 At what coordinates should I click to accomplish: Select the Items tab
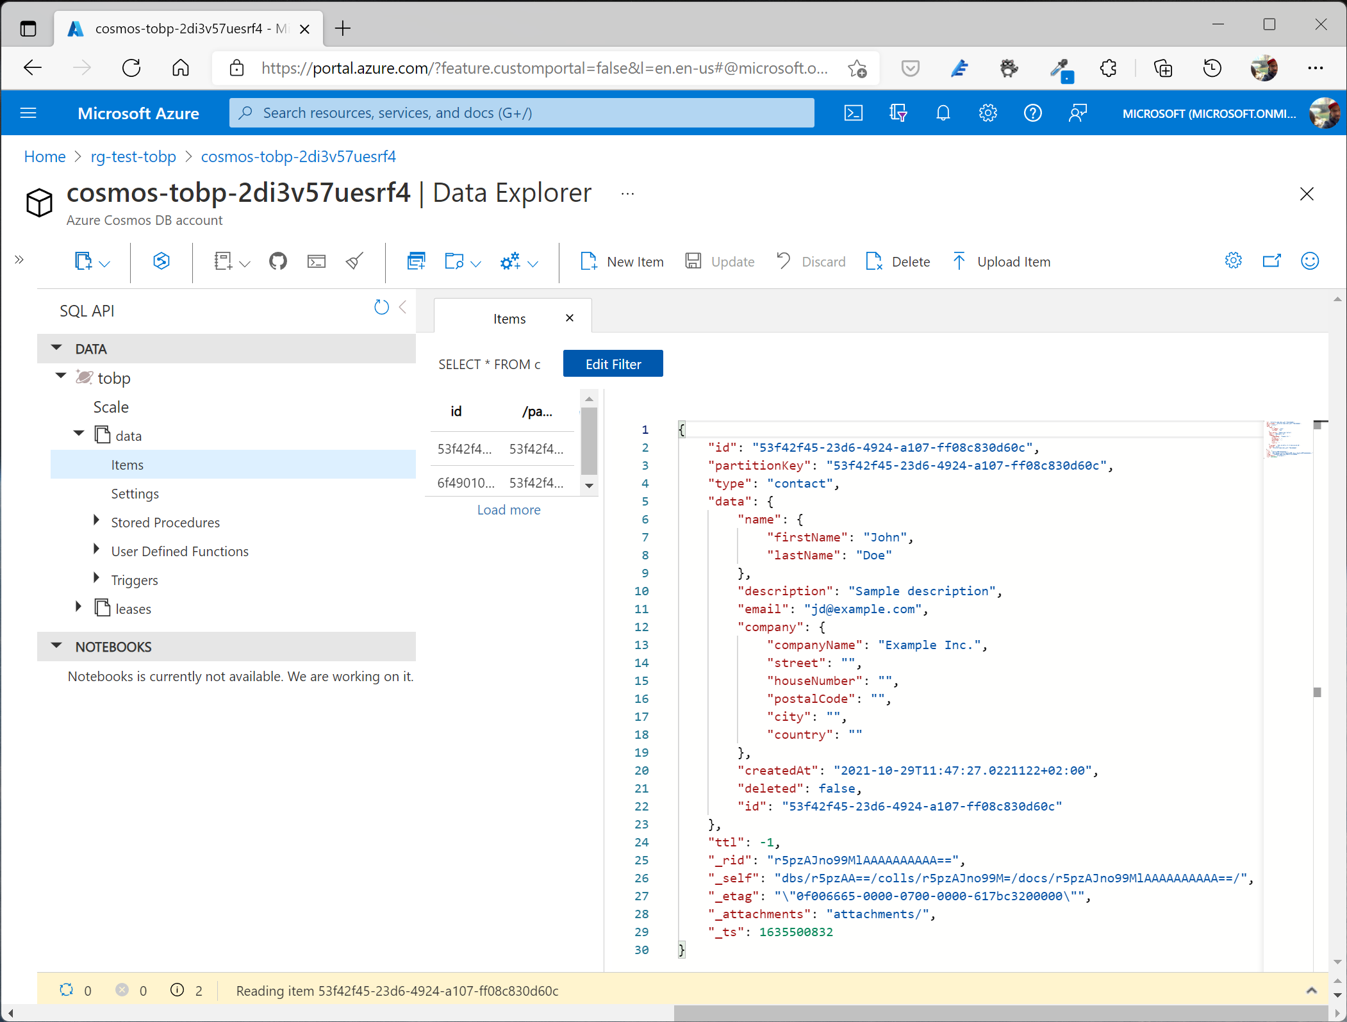point(509,318)
